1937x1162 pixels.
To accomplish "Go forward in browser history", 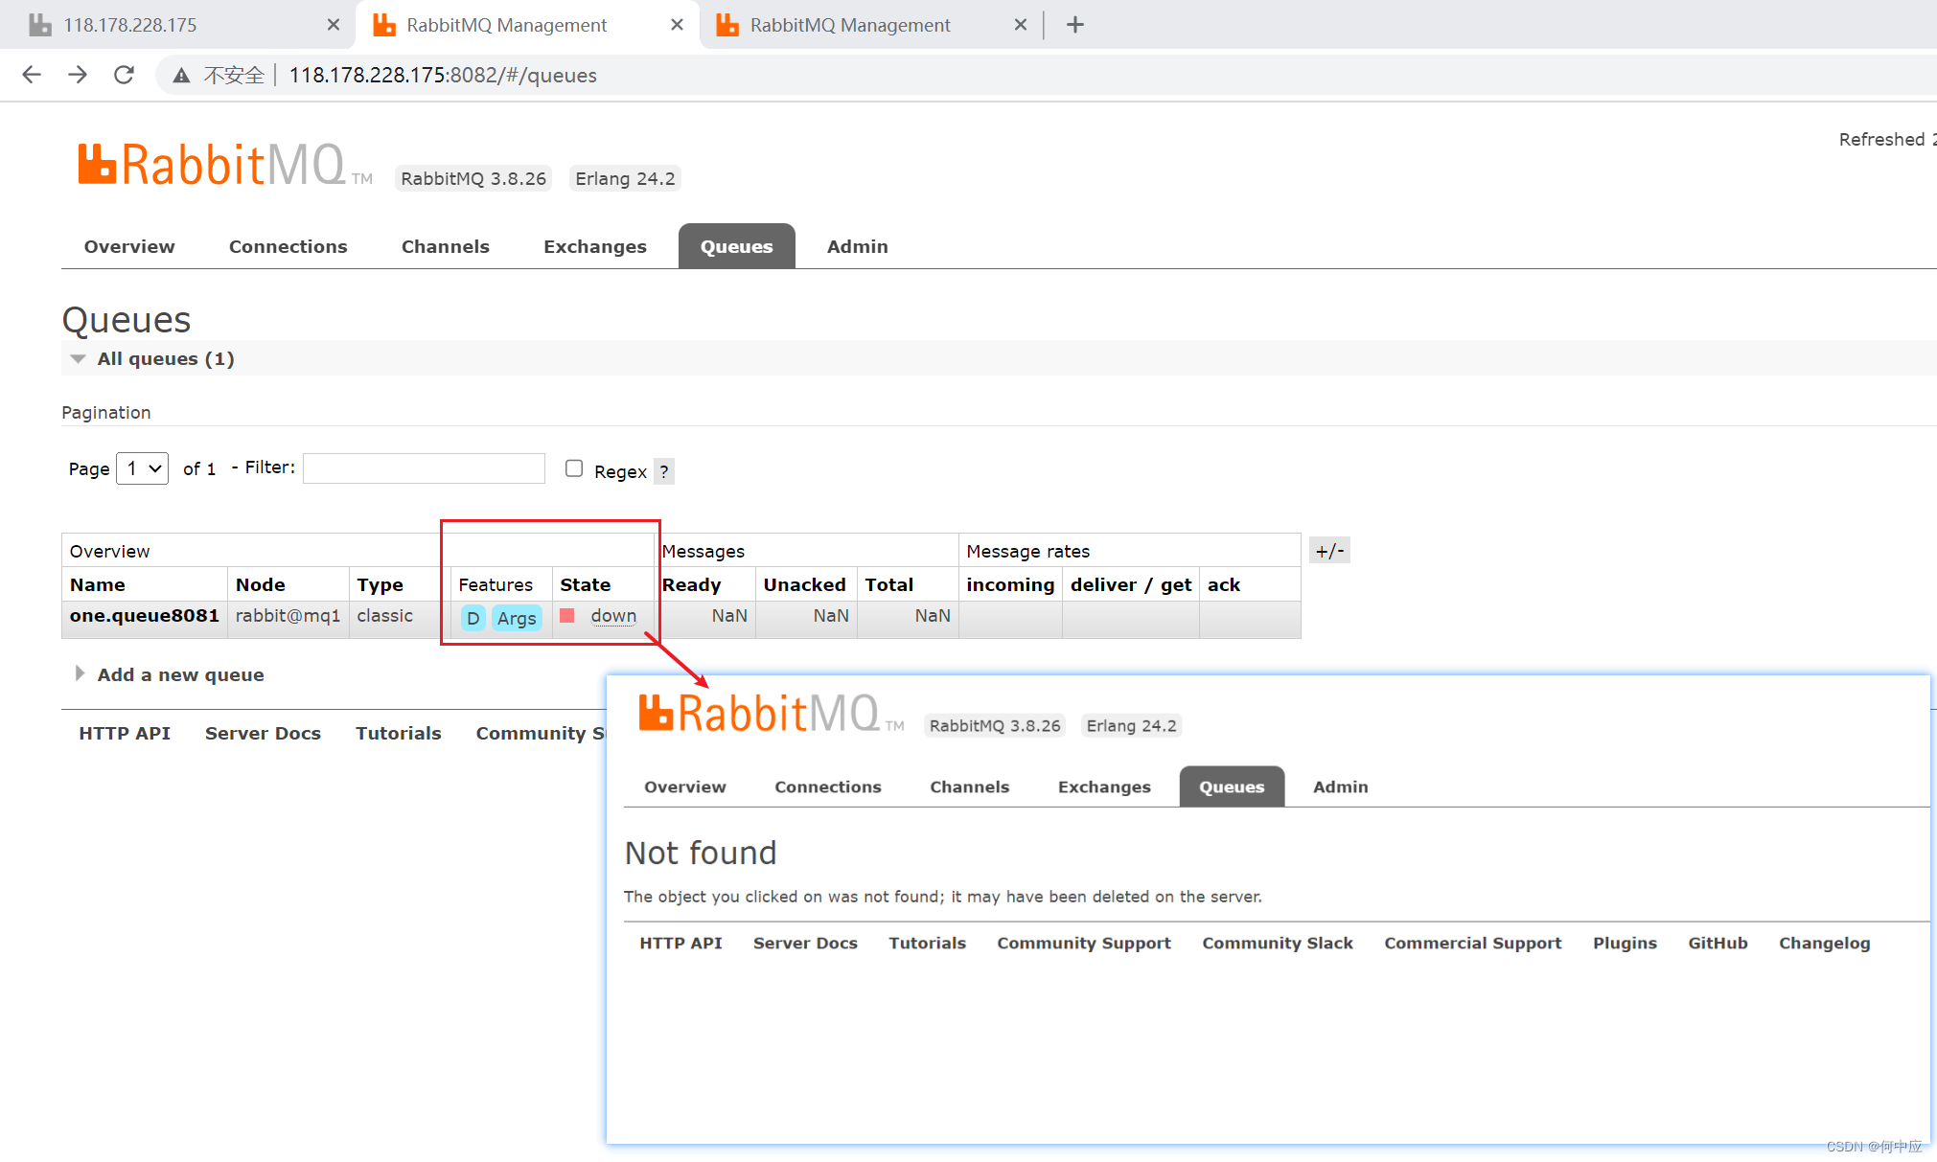I will pyautogui.click(x=78, y=75).
